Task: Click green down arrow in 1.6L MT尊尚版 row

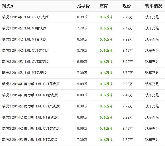Action: tap(111, 39)
